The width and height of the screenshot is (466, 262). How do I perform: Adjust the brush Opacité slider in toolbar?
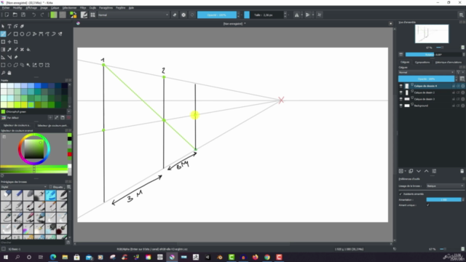point(217,15)
